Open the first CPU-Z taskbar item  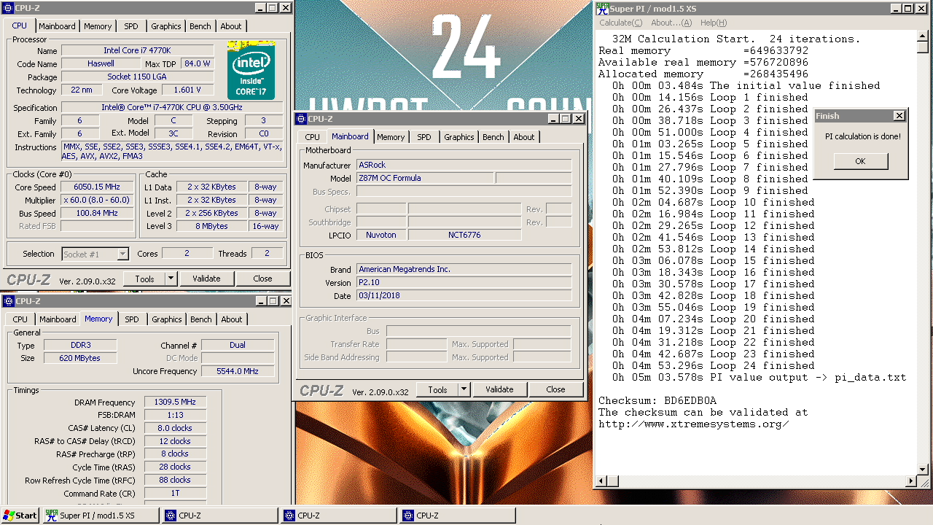[x=220, y=516]
